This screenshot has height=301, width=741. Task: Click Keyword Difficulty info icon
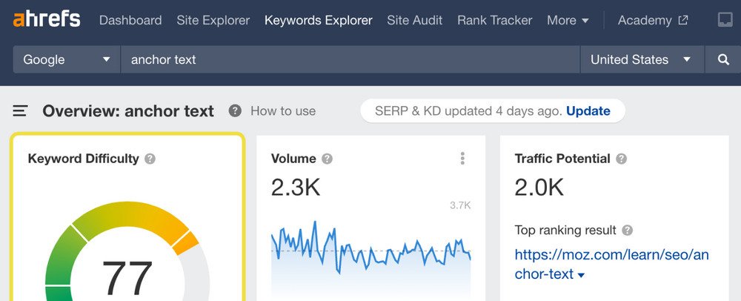tap(150, 159)
